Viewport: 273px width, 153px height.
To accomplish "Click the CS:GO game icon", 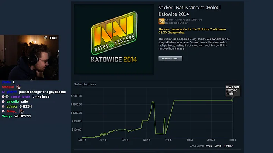I will pyautogui.click(x=162, y=21).
